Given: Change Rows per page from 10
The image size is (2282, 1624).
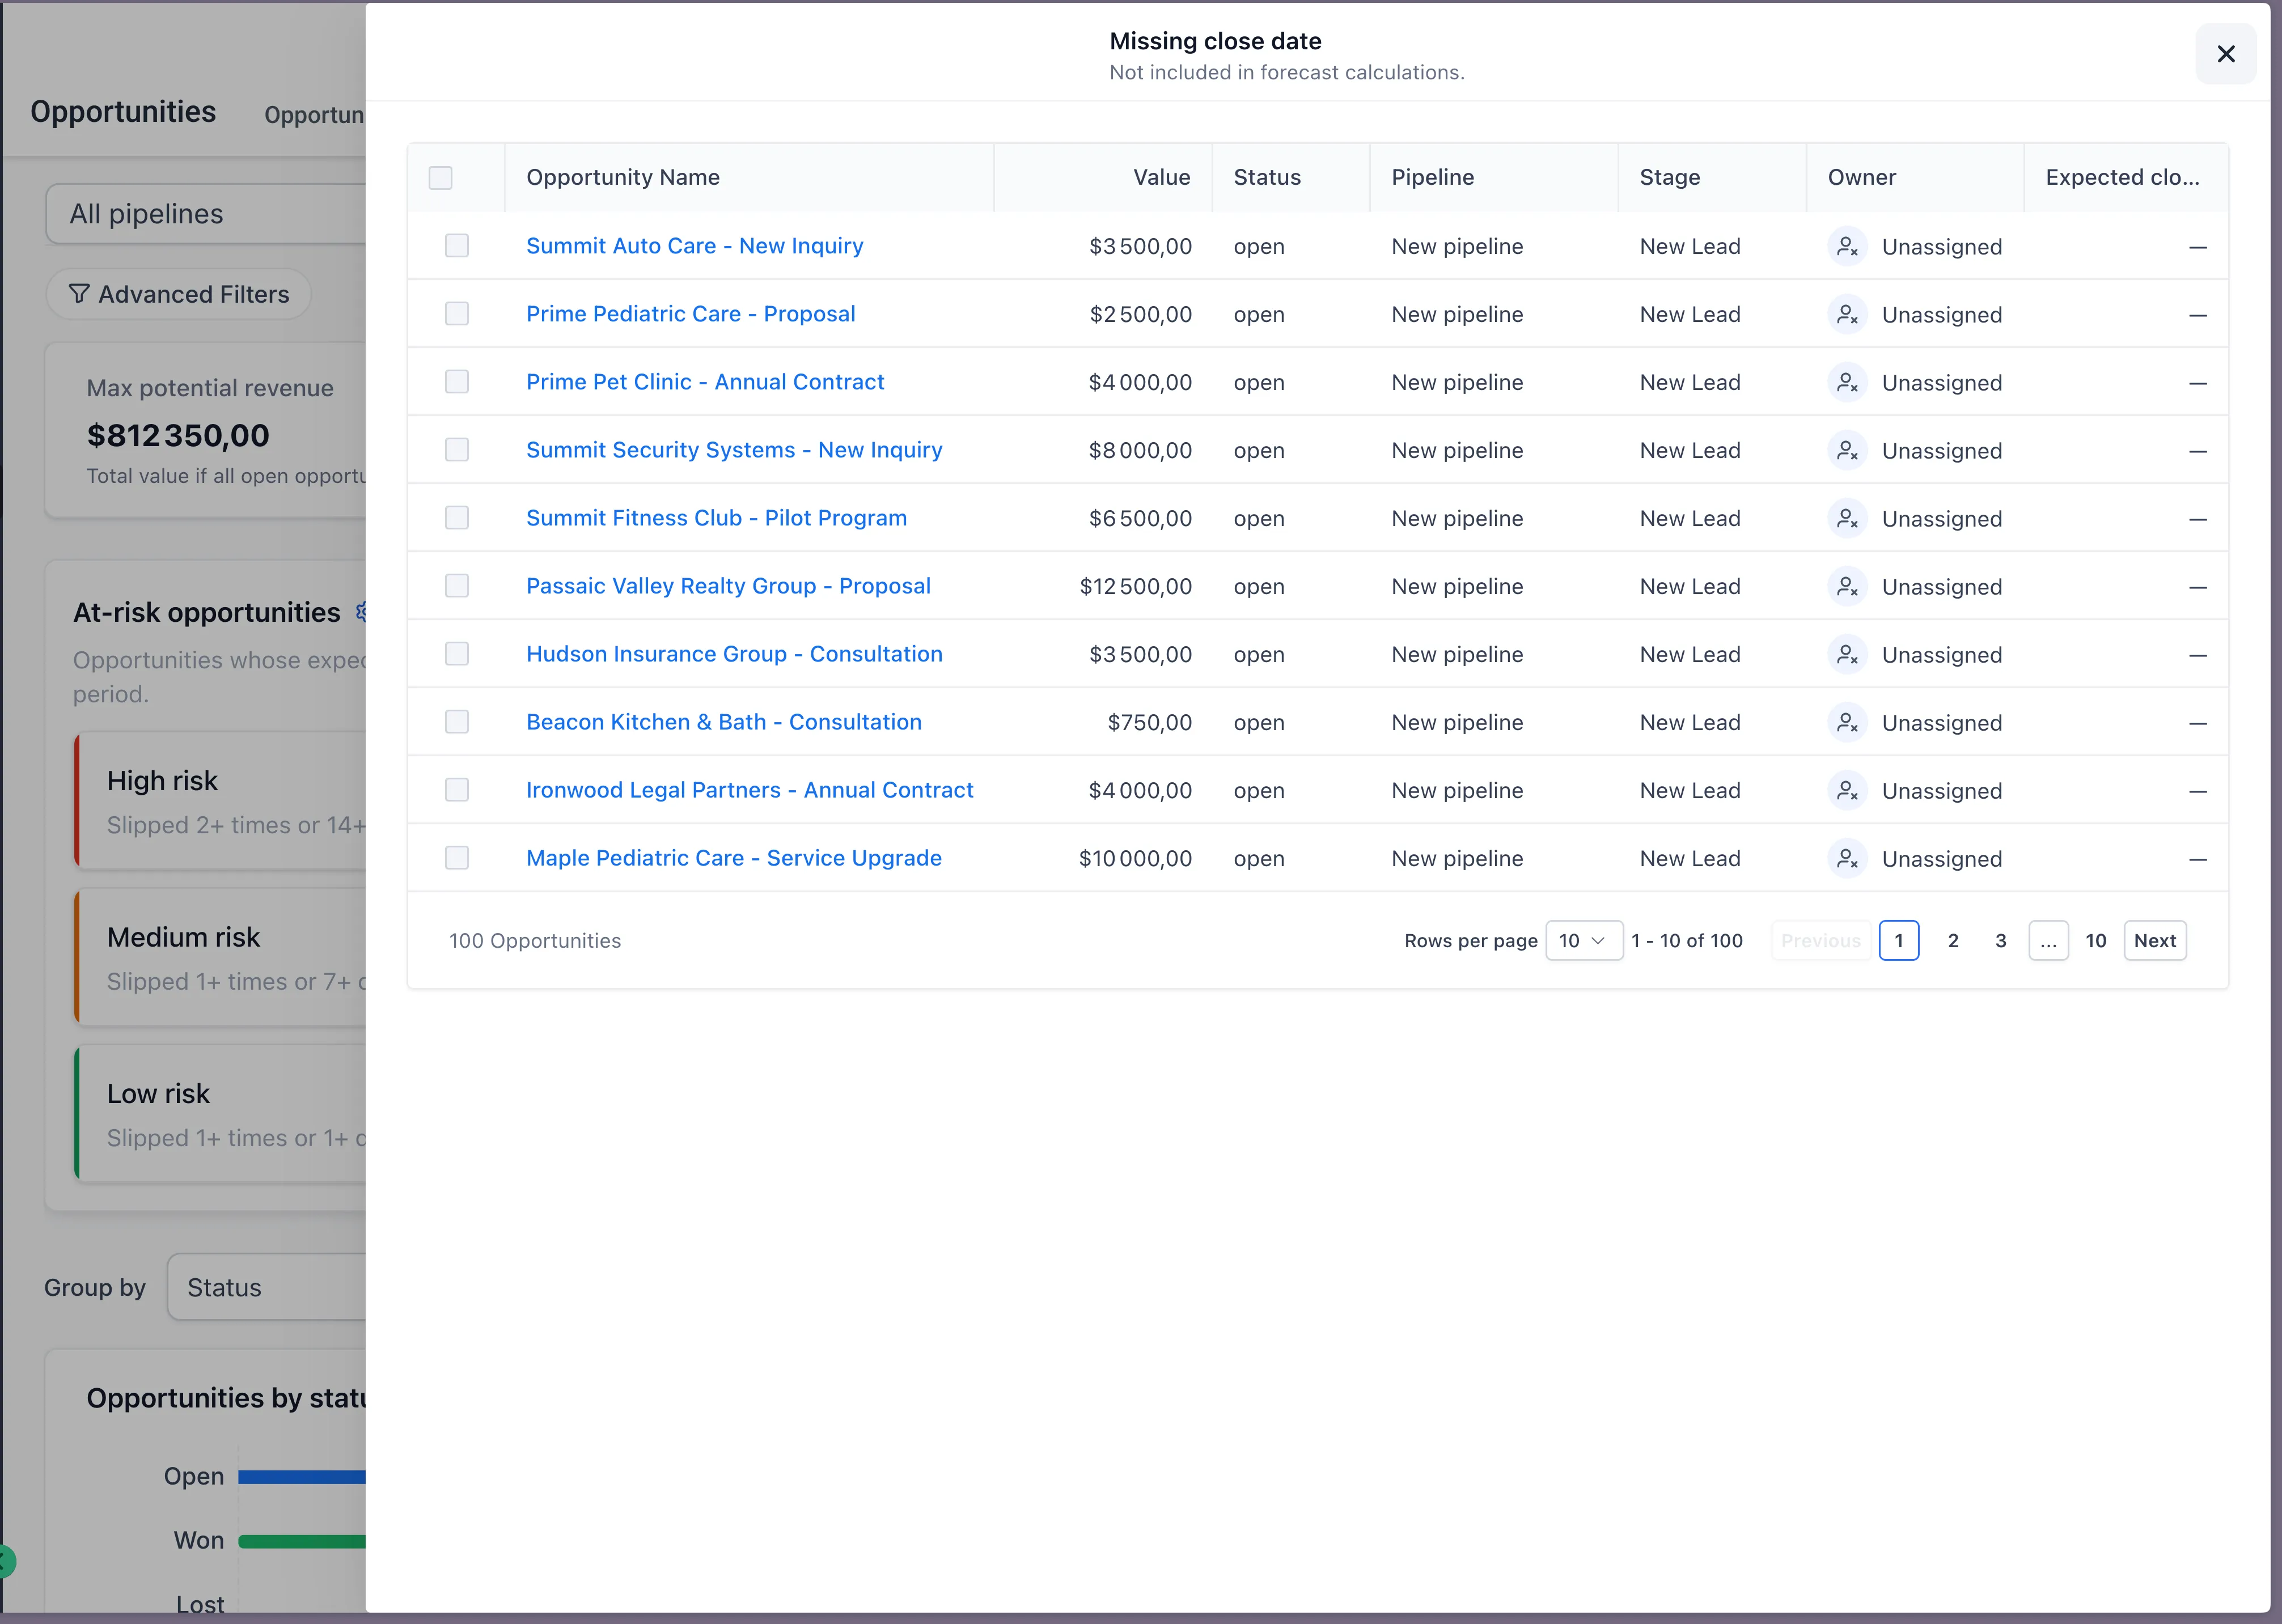Looking at the screenshot, I should [1585, 940].
